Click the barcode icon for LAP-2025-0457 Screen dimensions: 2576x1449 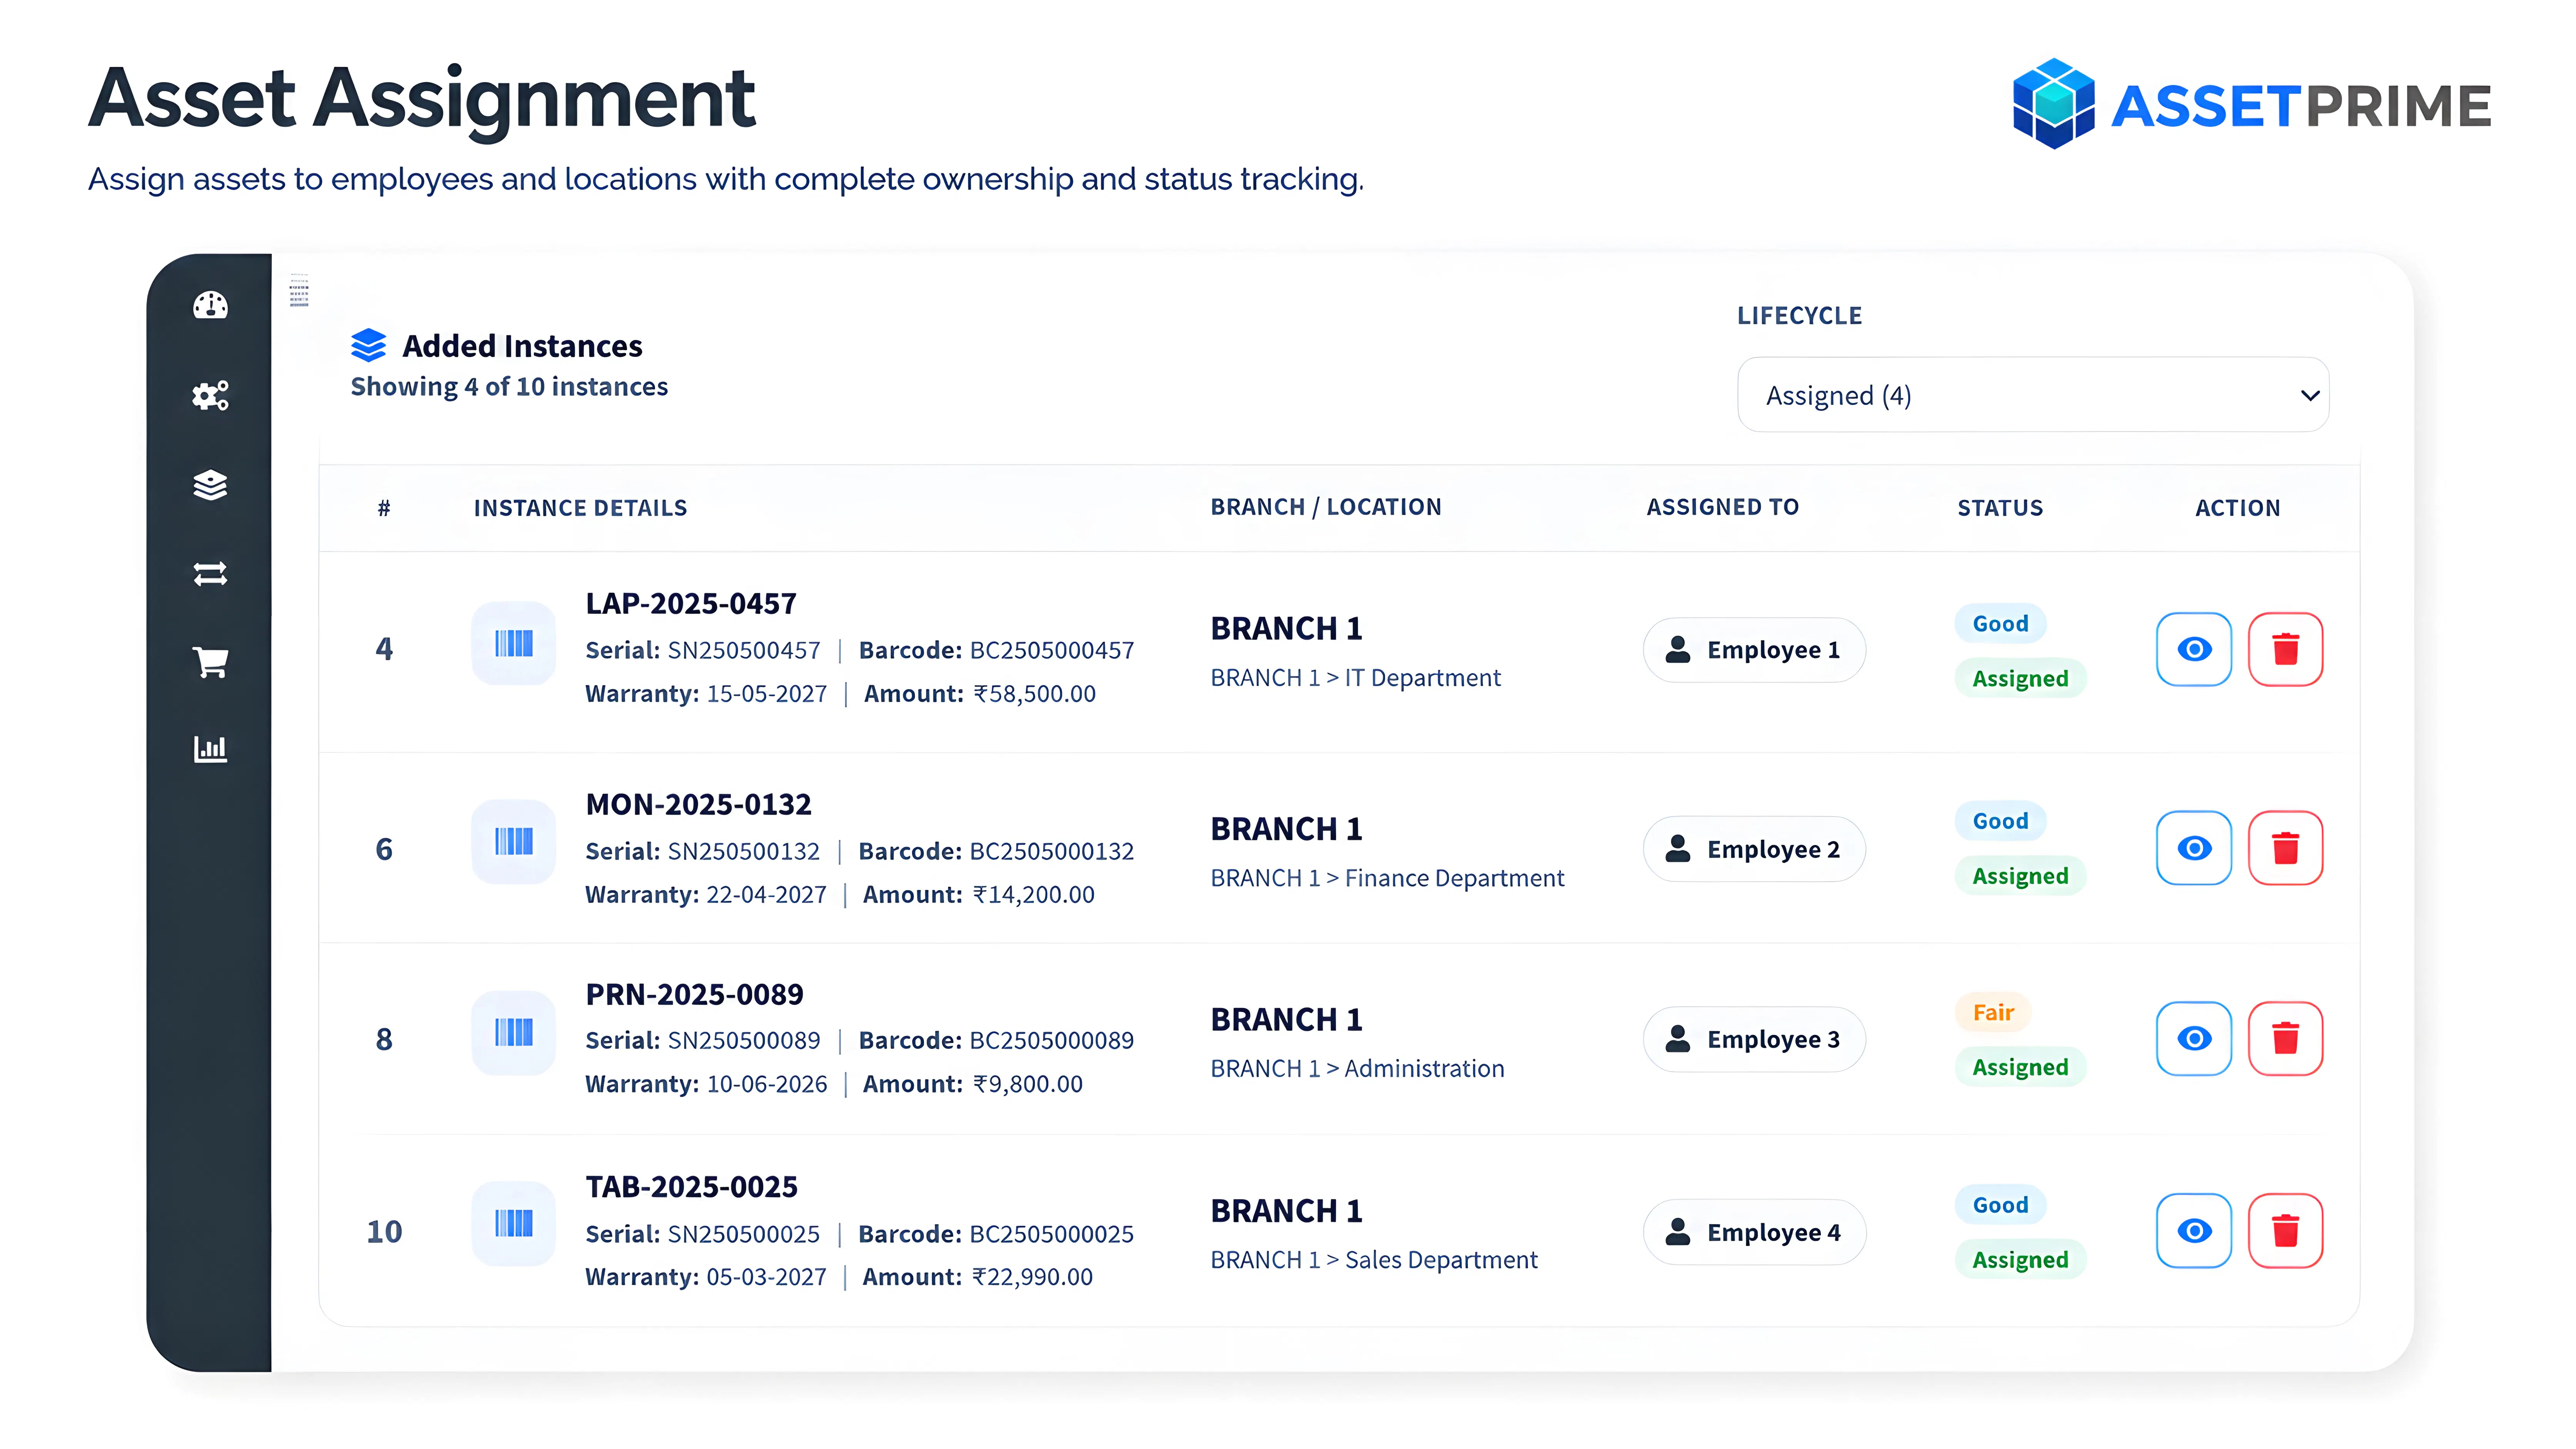point(514,644)
